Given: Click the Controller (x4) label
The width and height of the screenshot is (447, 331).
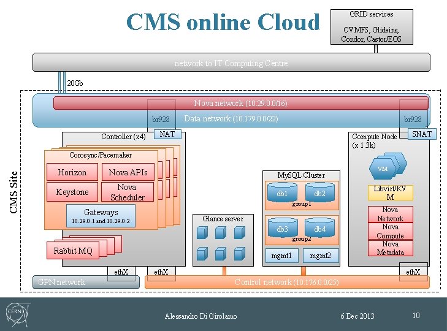Looking at the screenshot, I should coord(123,137).
